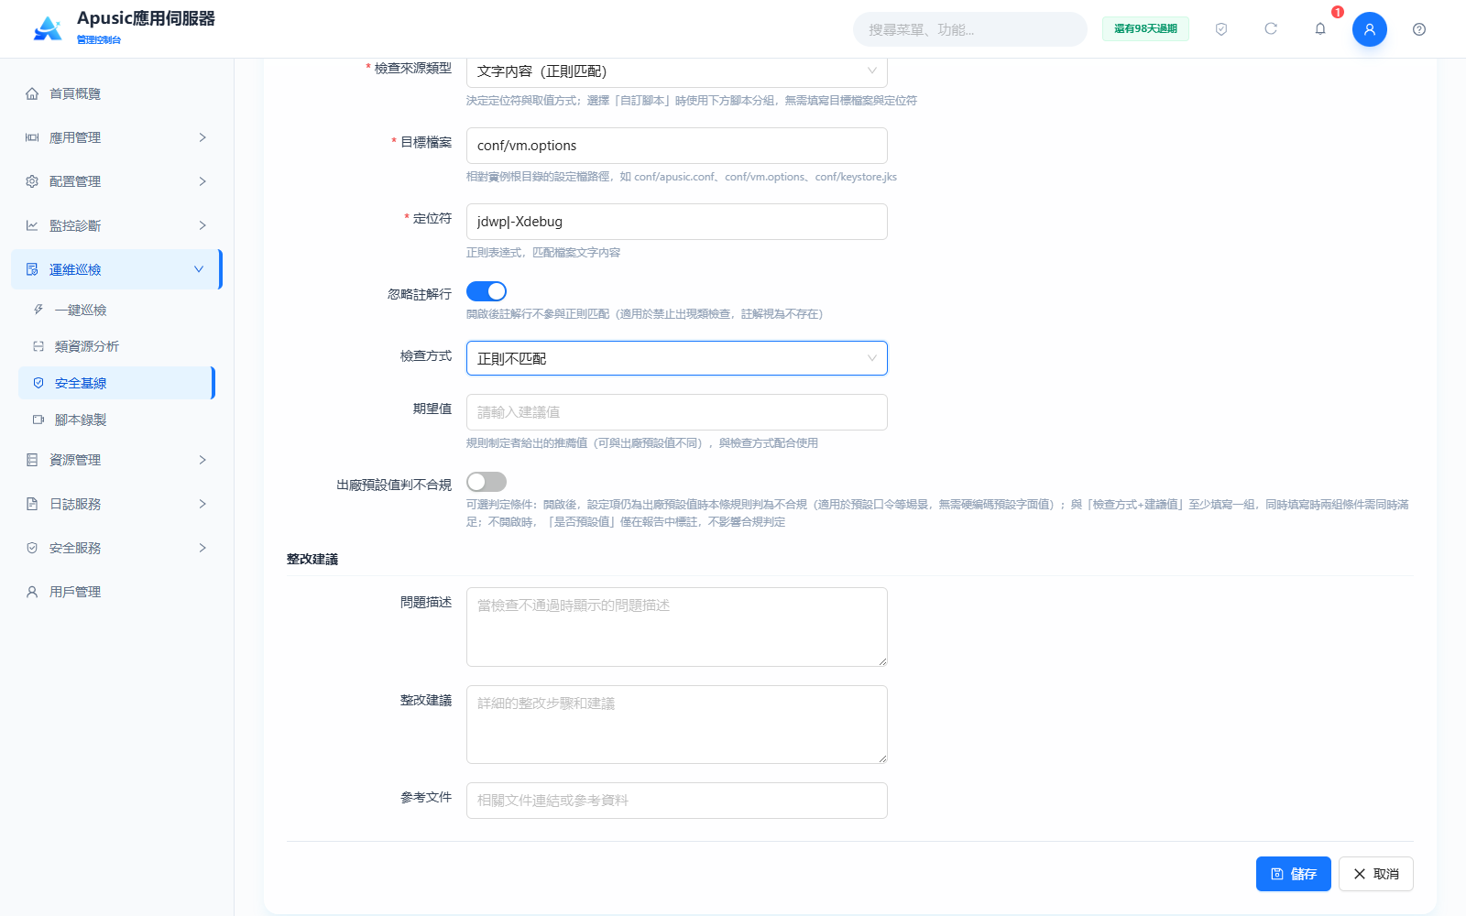1466x916 pixels.
Task: Enable the 出廠預設值判不合規 switch
Action: click(487, 482)
